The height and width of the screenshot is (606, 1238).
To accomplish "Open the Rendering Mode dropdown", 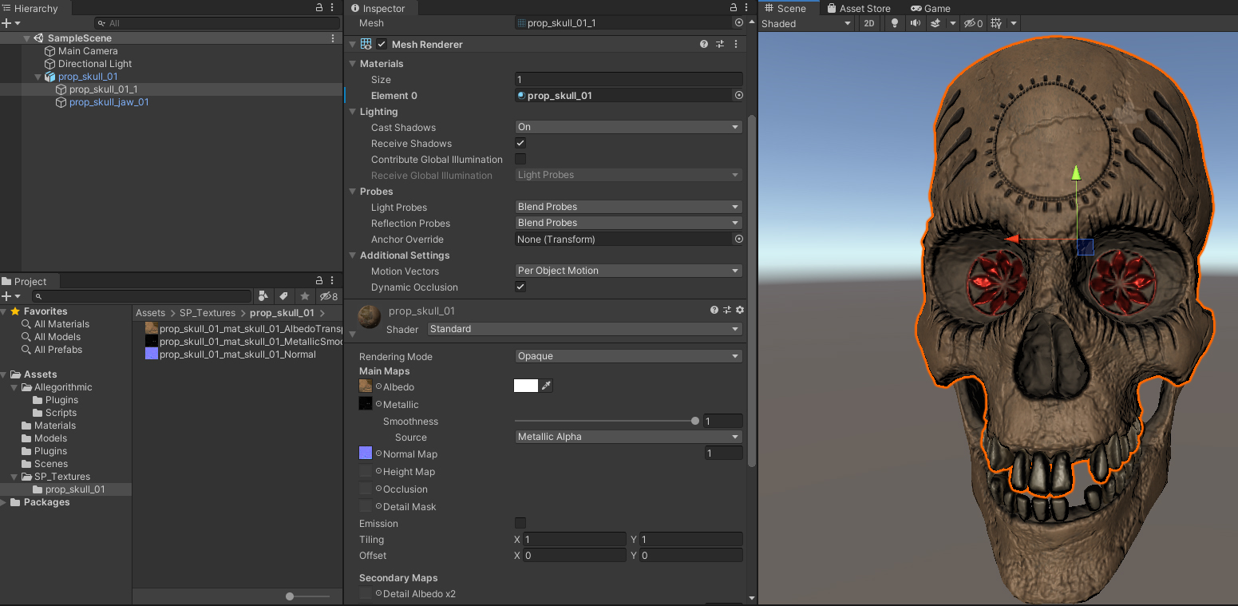I will tap(628, 357).
